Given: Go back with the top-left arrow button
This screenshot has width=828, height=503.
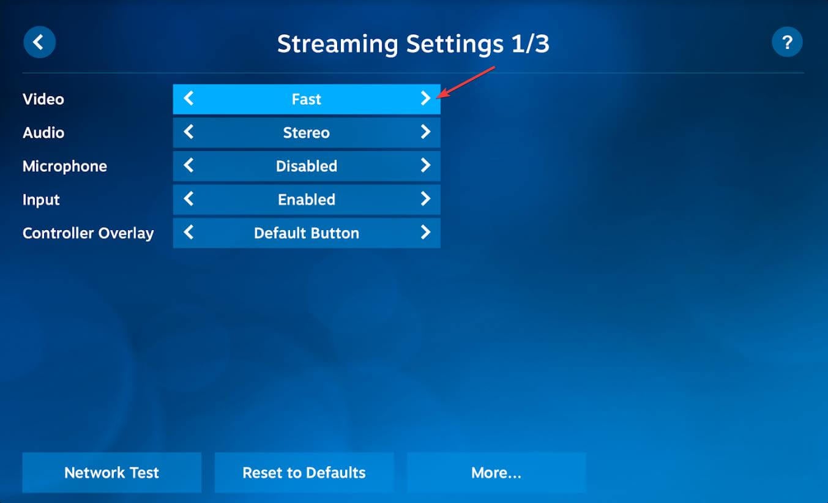Looking at the screenshot, I should tap(39, 42).
